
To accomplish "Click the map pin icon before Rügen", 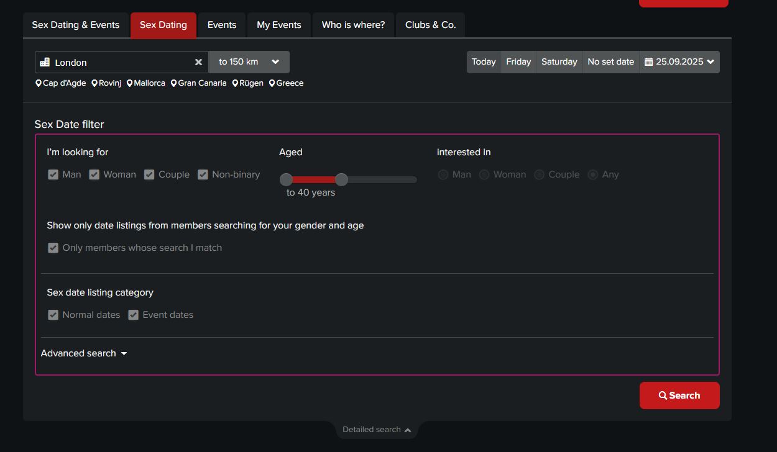I will (235, 83).
